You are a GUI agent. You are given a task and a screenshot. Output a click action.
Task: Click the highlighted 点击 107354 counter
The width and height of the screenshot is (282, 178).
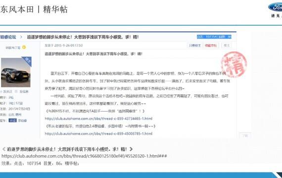(x=214, y=37)
